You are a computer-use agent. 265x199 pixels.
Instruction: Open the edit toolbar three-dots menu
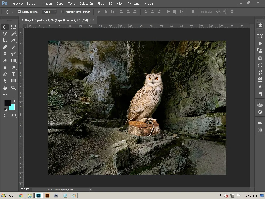pyautogui.click(x=5, y=94)
